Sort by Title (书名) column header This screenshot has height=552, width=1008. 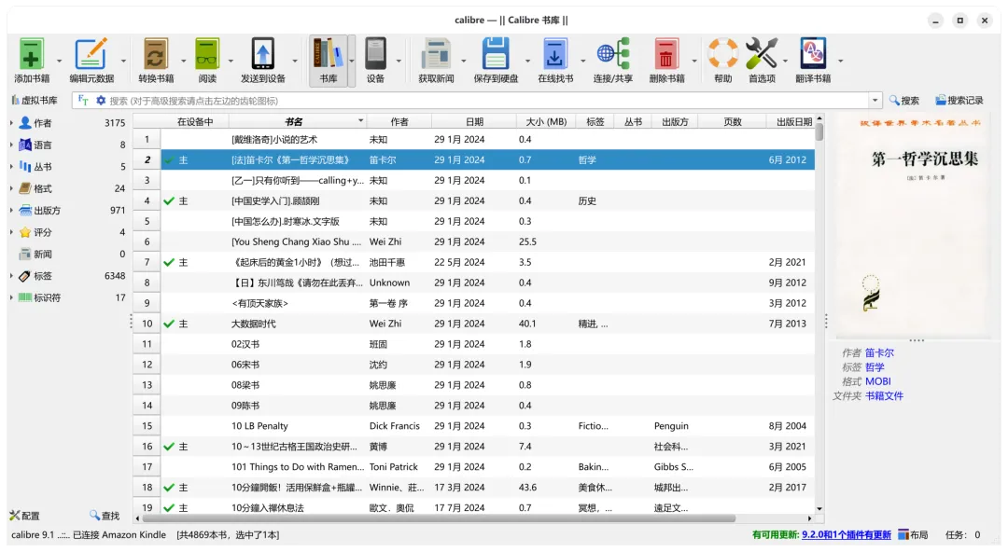297,121
